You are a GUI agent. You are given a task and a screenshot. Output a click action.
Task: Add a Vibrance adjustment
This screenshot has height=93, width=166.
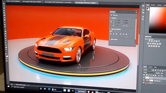pos(159,41)
